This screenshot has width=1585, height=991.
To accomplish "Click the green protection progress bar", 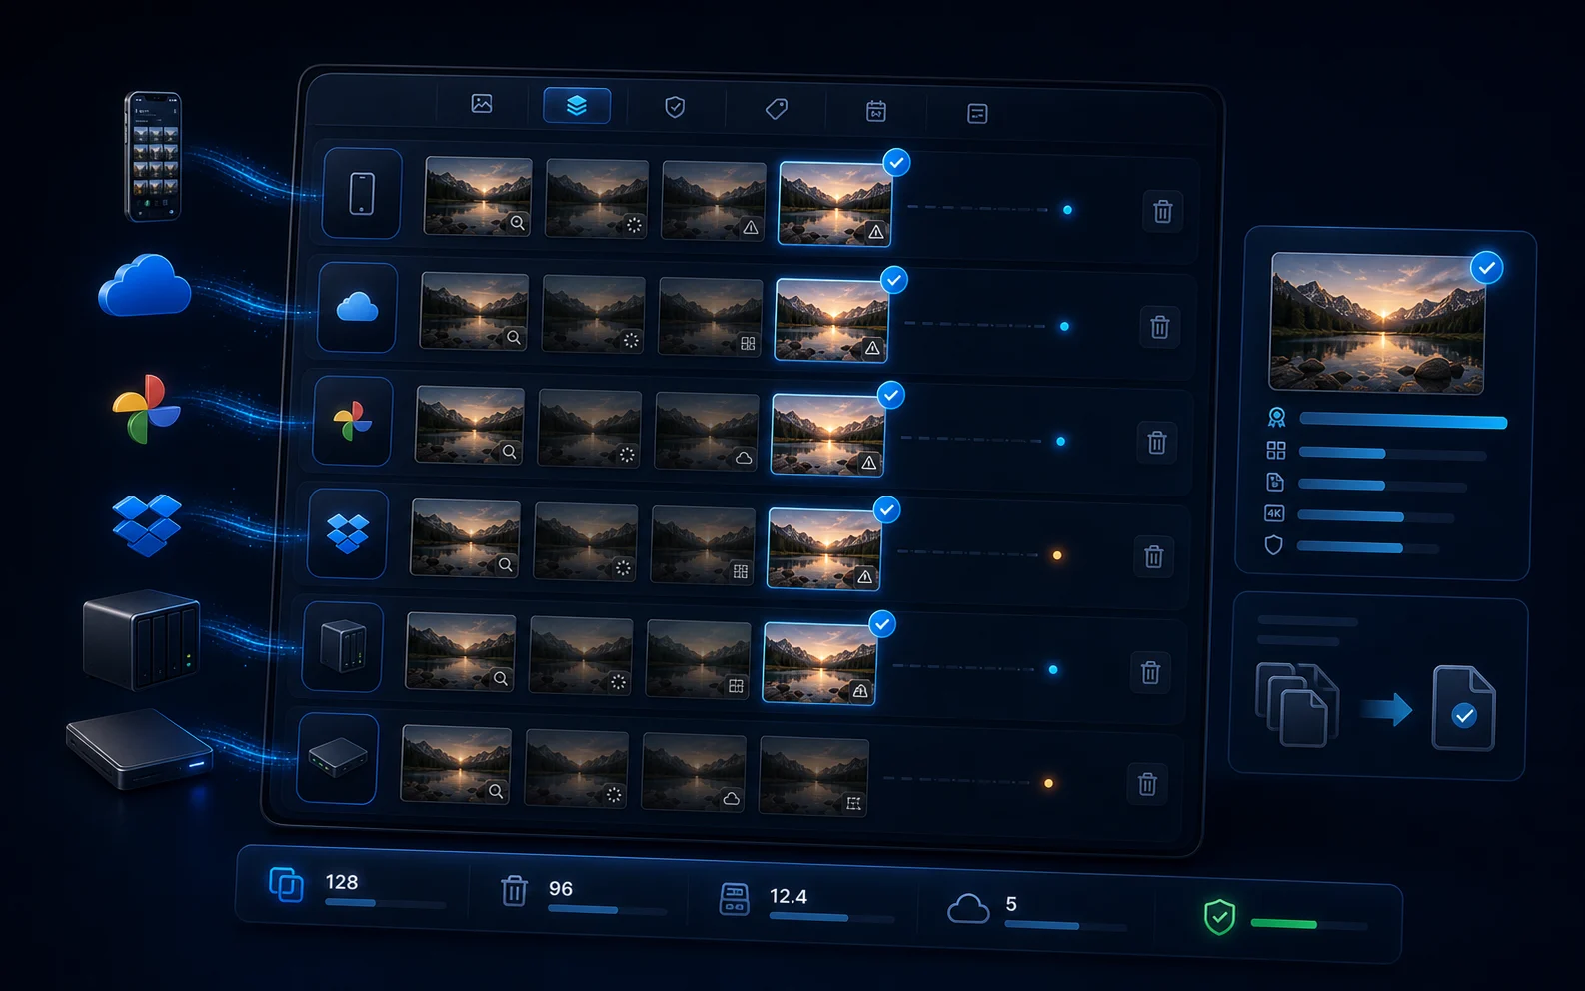I will pyautogui.click(x=1309, y=925).
